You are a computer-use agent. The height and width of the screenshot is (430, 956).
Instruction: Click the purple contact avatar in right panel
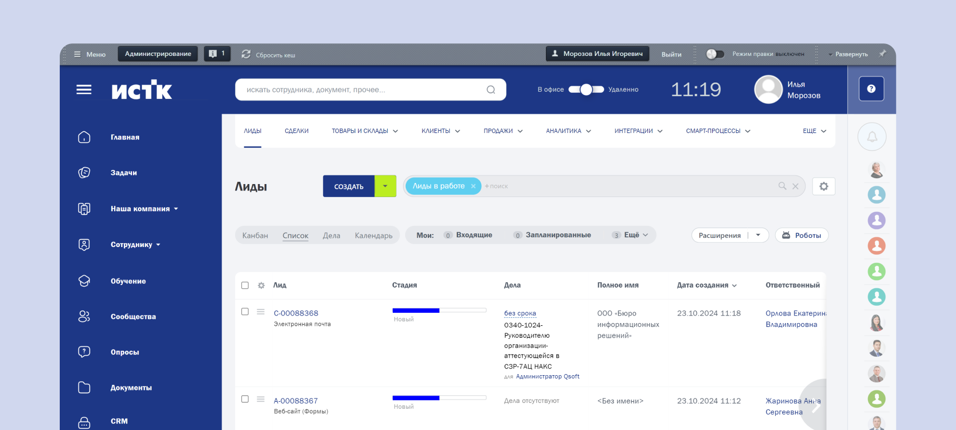click(x=876, y=220)
